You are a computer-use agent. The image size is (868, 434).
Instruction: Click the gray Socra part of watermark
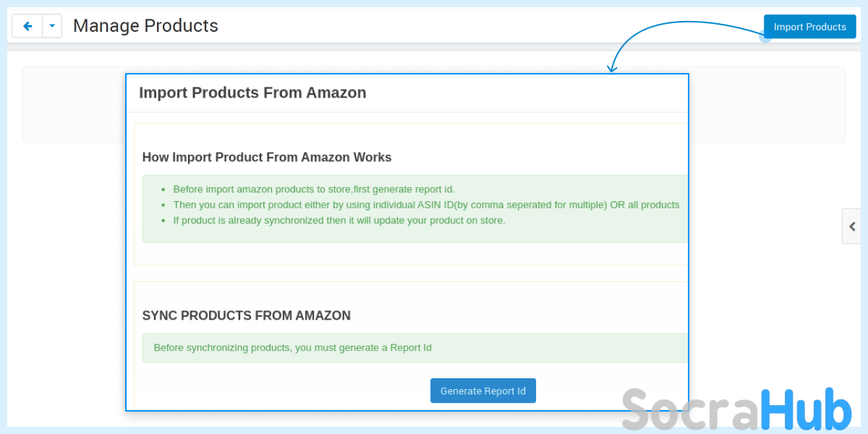click(x=691, y=409)
